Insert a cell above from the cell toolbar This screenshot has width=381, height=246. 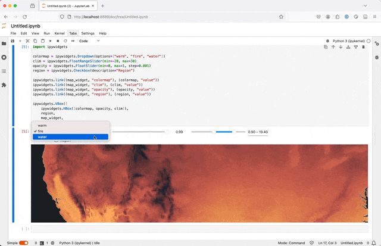[x=348, y=47]
